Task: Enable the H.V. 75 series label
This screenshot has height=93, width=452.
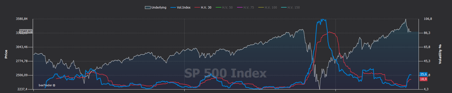Action: [x=249, y=8]
